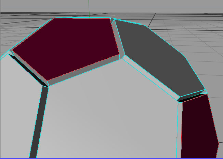
Task: Click the green Y axis line
Action: [x=89, y=9]
